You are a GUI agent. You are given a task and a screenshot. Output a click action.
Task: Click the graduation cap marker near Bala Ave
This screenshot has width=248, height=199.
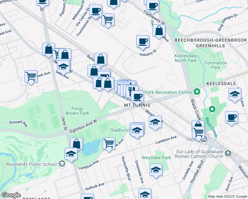tap(64, 67)
